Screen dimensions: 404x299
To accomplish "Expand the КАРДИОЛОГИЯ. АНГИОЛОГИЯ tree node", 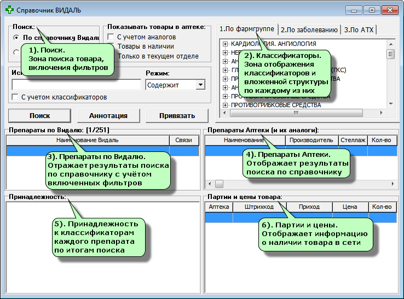I will pyautogui.click(x=225, y=44).
